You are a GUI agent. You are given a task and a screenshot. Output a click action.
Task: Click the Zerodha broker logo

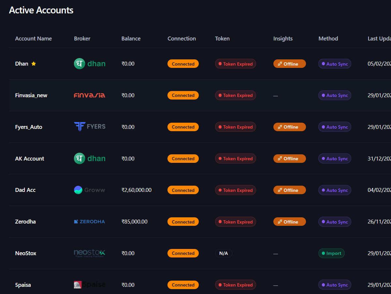click(x=90, y=222)
